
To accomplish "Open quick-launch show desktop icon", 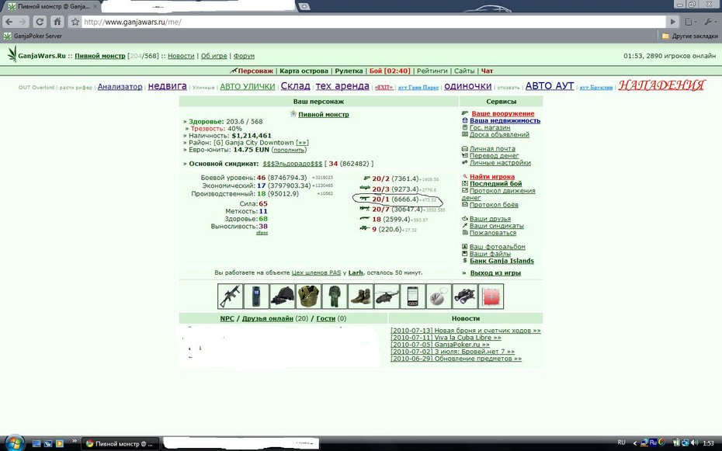I will tap(36, 444).
